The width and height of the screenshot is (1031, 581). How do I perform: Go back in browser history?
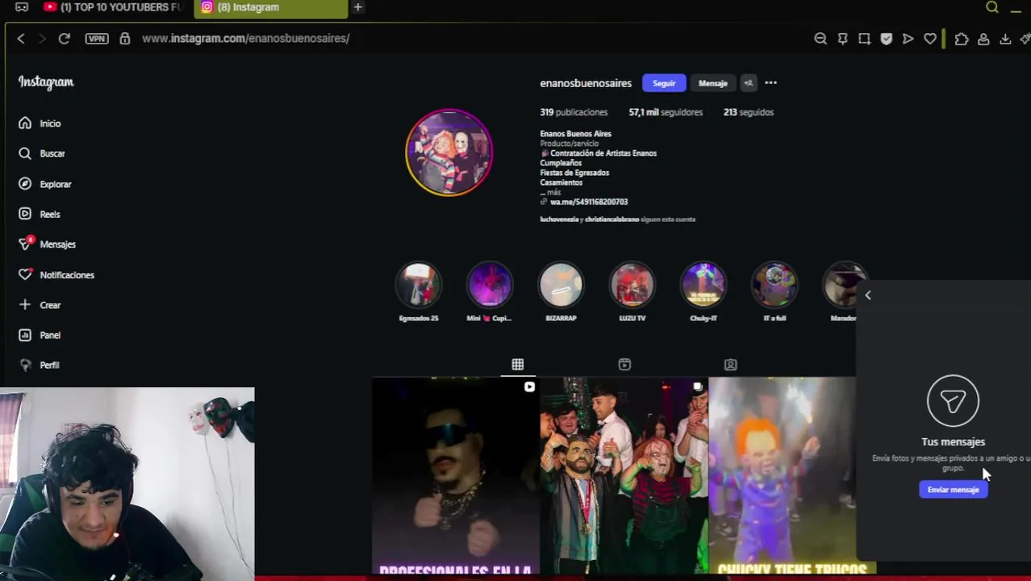pos(21,38)
